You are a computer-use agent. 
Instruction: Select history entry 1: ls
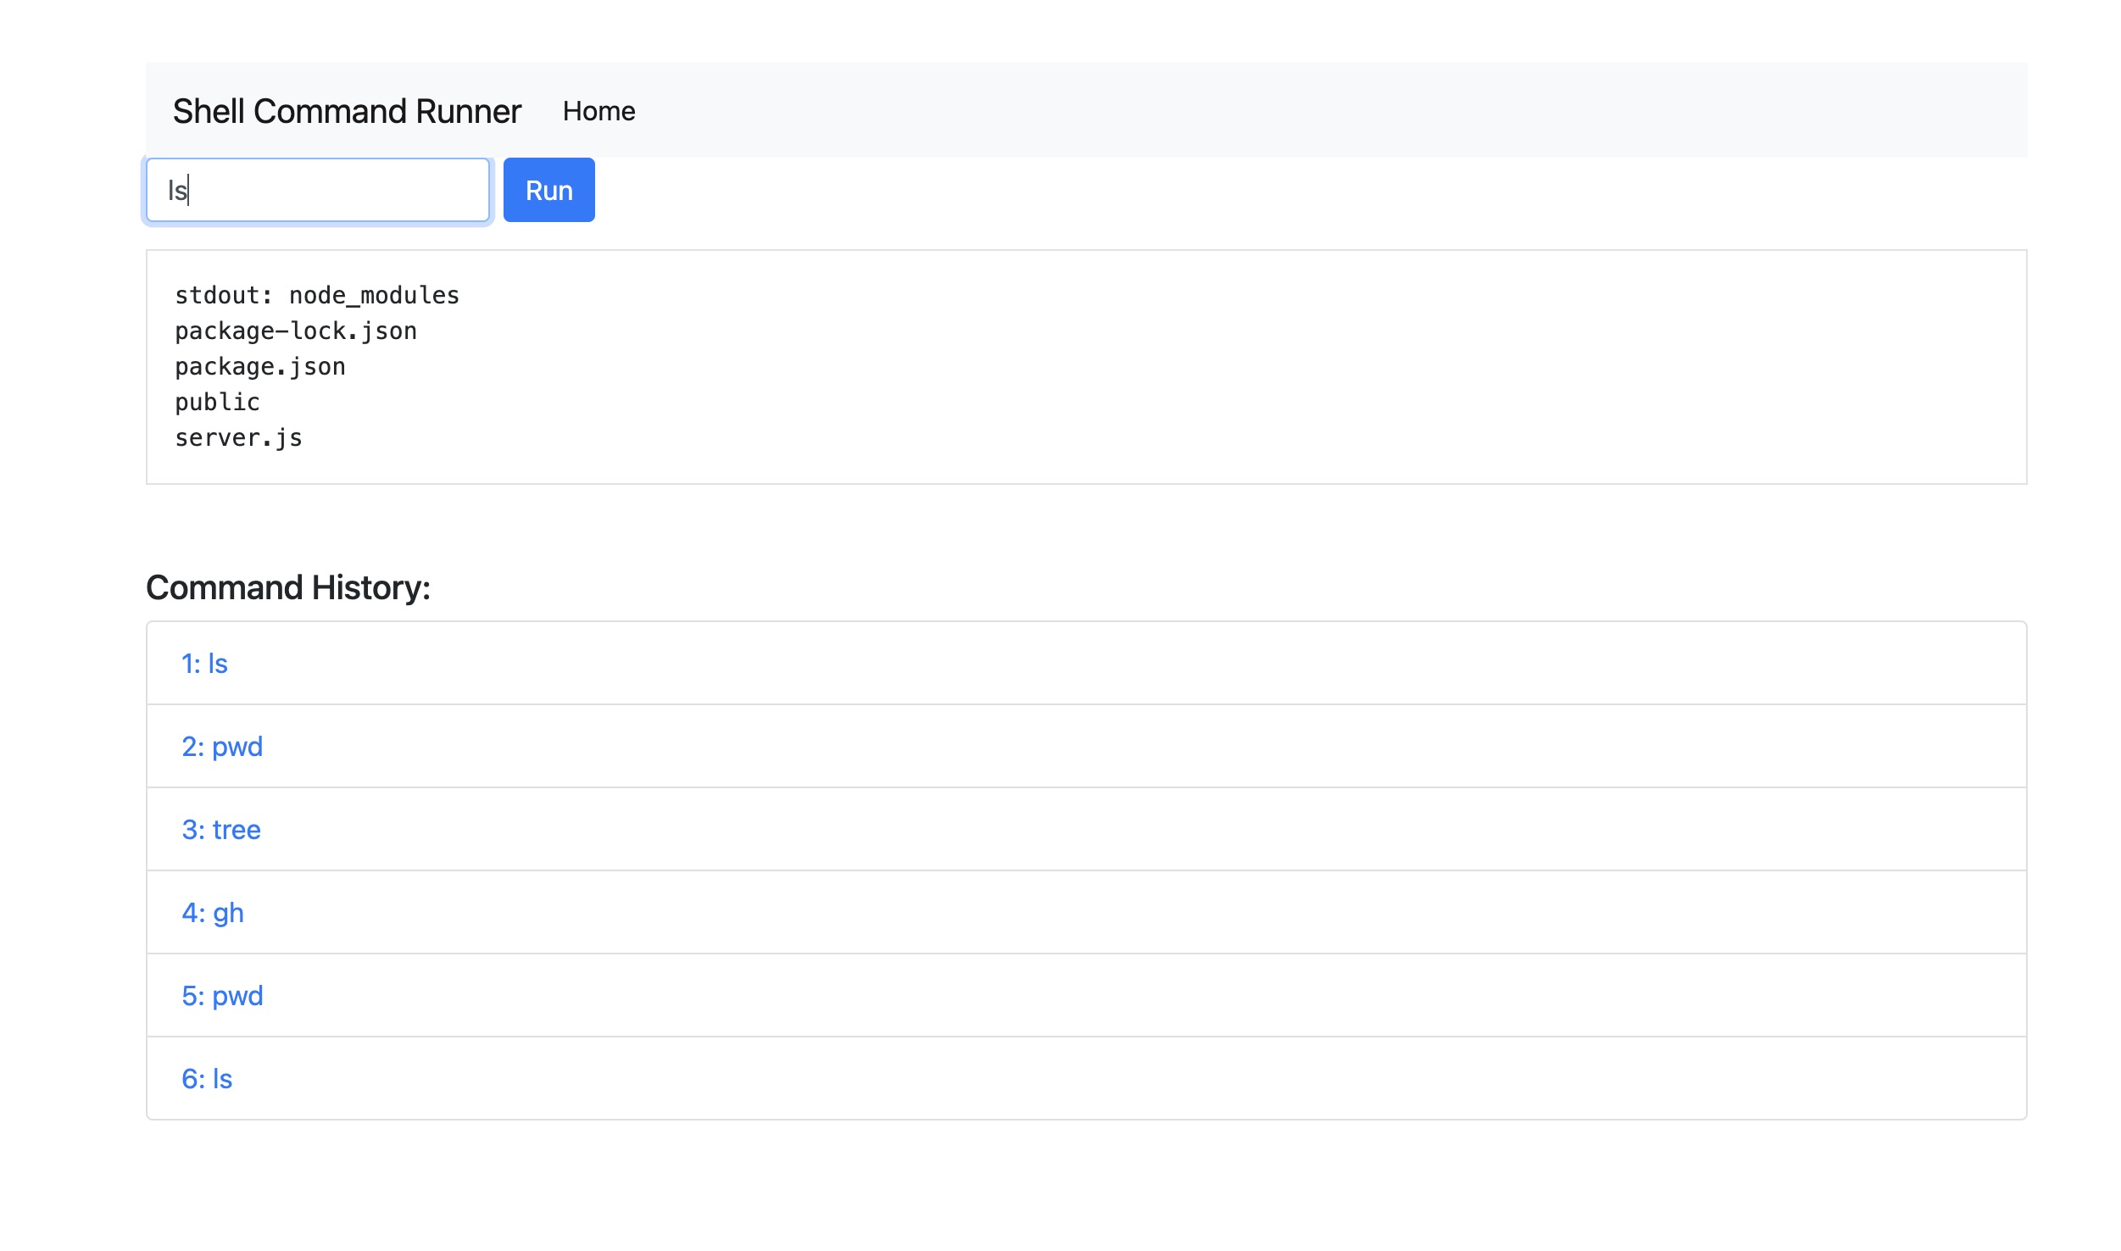click(x=204, y=664)
